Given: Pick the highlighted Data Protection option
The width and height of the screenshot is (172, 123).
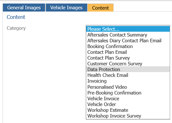Looking at the screenshot, I should pyautogui.click(x=128, y=70).
